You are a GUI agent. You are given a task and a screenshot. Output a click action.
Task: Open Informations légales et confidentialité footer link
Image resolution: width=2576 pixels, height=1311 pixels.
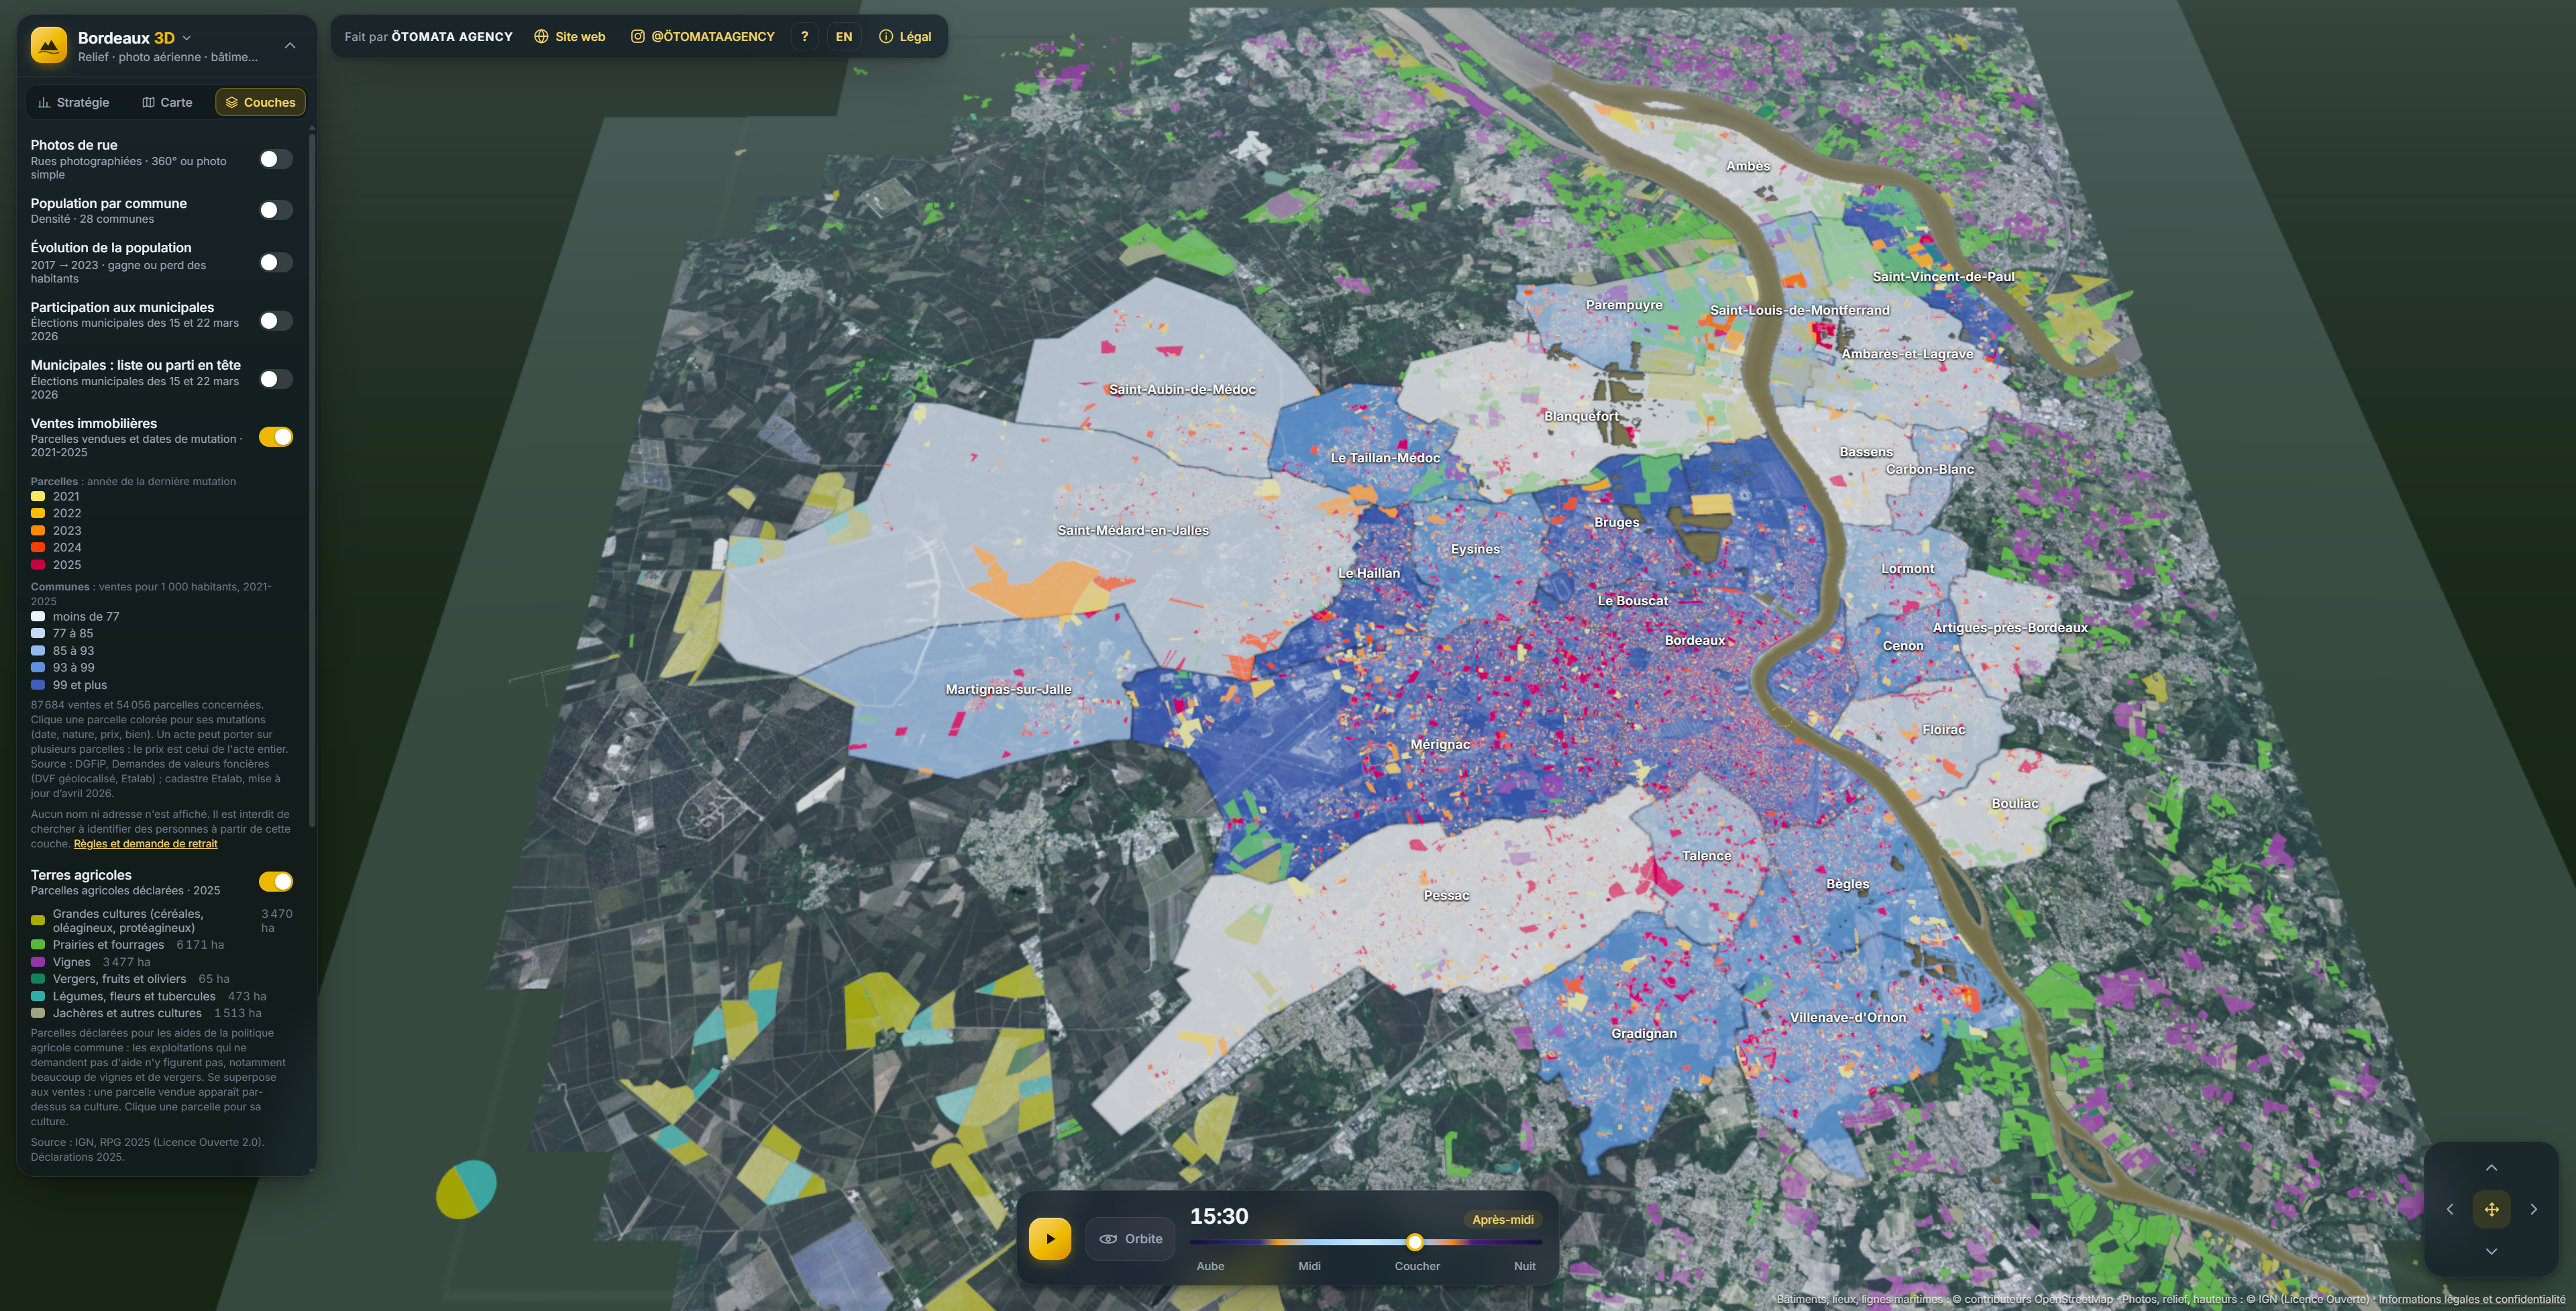[2471, 1299]
